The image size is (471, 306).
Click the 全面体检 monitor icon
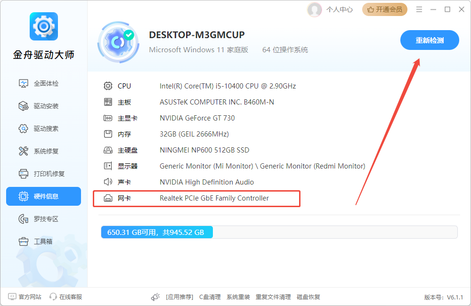coord(24,83)
